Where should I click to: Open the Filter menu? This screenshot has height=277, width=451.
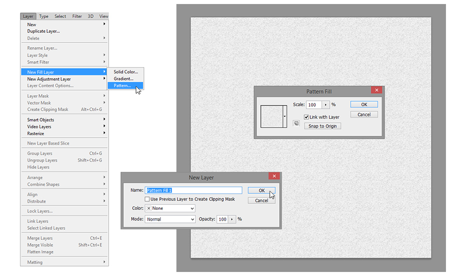point(77,16)
